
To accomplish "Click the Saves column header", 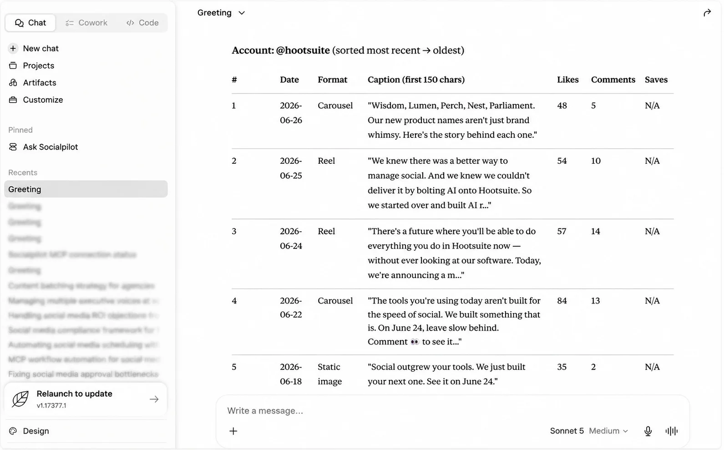I will 656,80.
